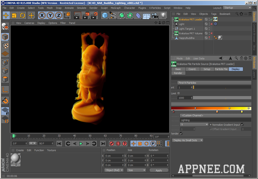Toggle Krakatoa PRT Loader green check

pyautogui.click(x=212, y=20)
